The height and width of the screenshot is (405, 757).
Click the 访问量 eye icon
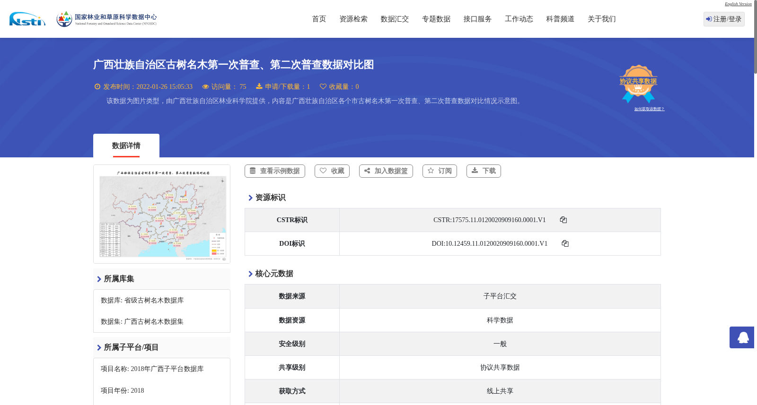click(x=205, y=86)
